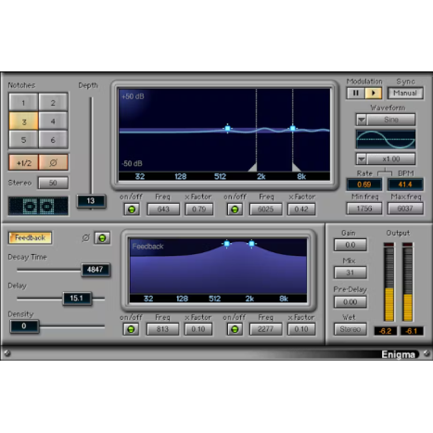This screenshot has width=433, height=433.
Task: Click the Depth slider handle showing 13
Action: pyautogui.click(x=91, y=201)
